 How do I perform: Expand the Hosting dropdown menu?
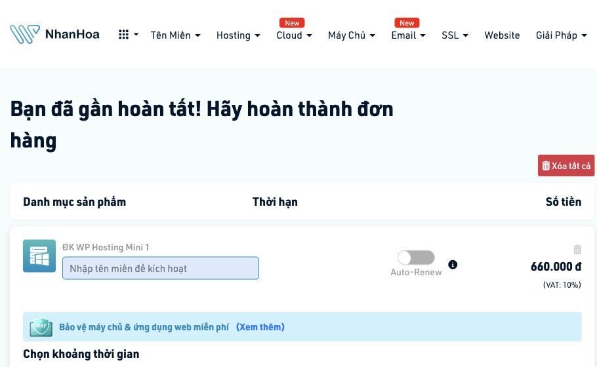click(x=238, y=35)
